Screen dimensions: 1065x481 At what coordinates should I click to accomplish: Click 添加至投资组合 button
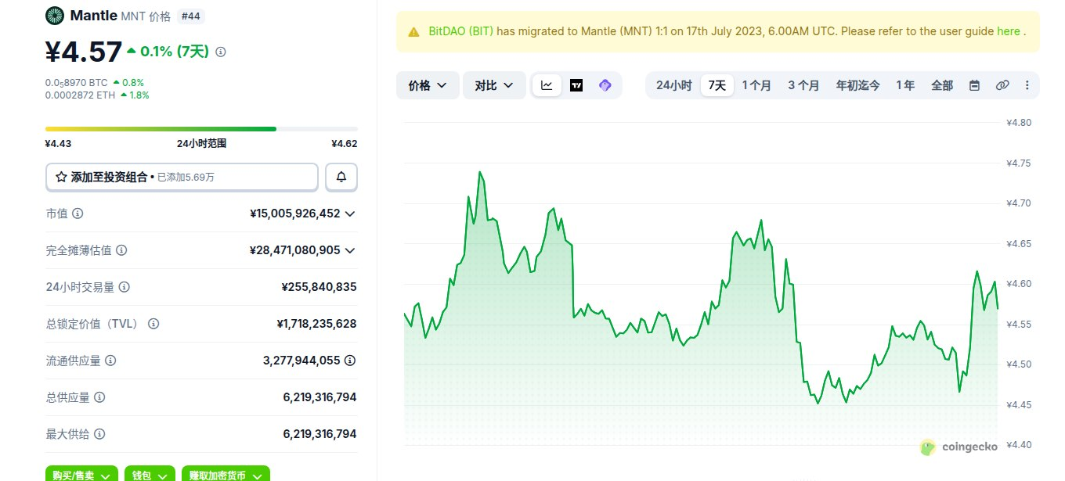pos(182,177)
